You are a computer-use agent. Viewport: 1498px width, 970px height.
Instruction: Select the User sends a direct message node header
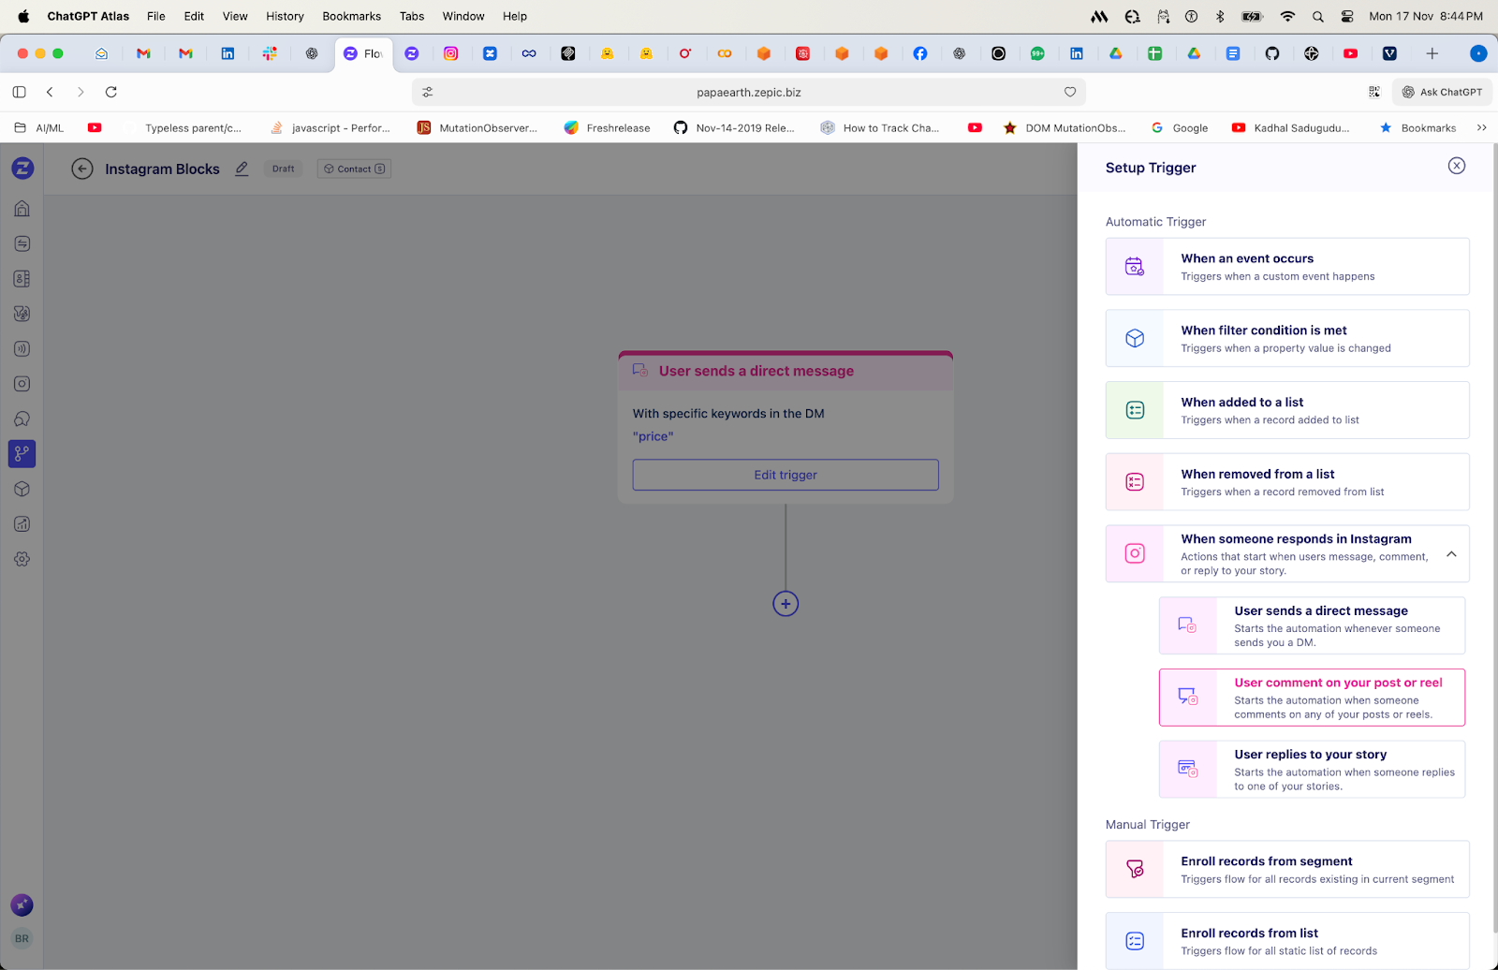tap(786, 371)
